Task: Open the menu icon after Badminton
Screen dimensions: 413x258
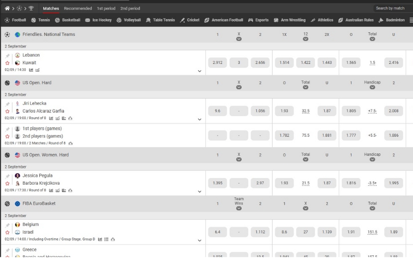Action: pos(411,20)
